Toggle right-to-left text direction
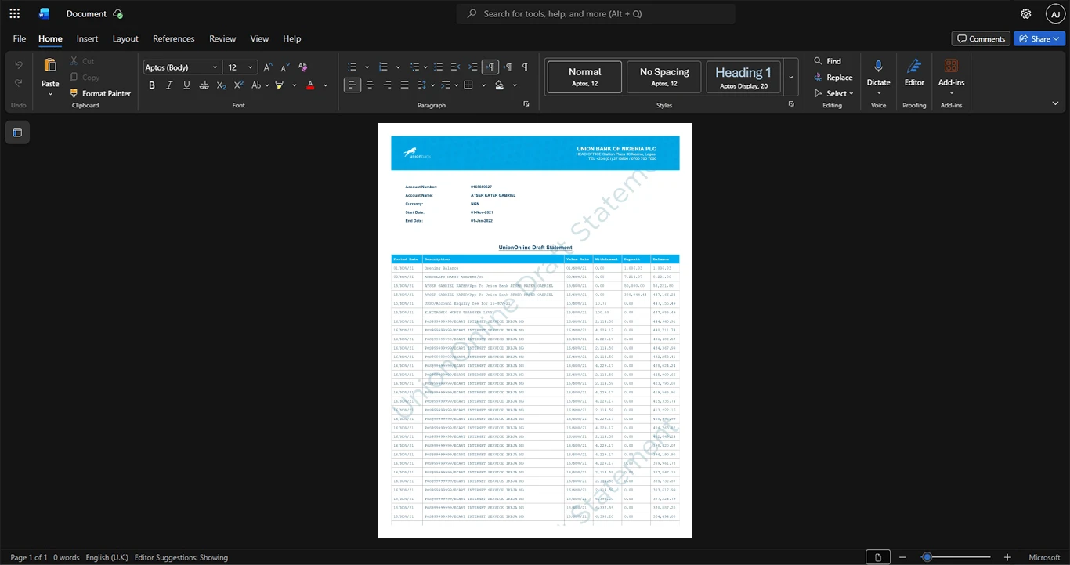Viewport: 1070px width, 565px height. (508, 67)
